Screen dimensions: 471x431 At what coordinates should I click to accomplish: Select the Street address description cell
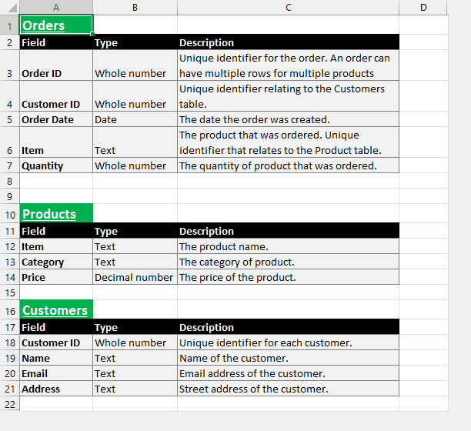coord(288,389)
